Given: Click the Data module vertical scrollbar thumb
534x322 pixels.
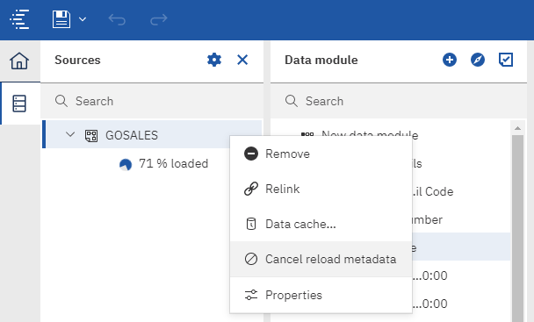Looking at the screenshot, I should point(517,228).
